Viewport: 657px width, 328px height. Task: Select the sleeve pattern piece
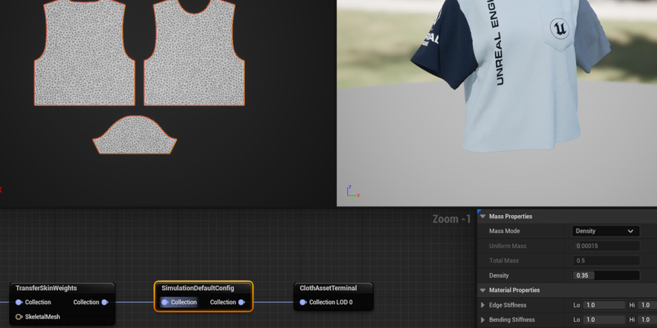coord(135,137)
